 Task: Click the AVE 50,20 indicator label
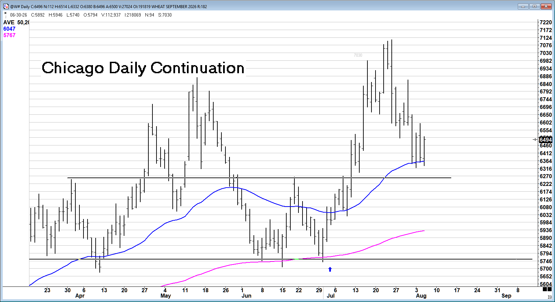pos(16,23)
